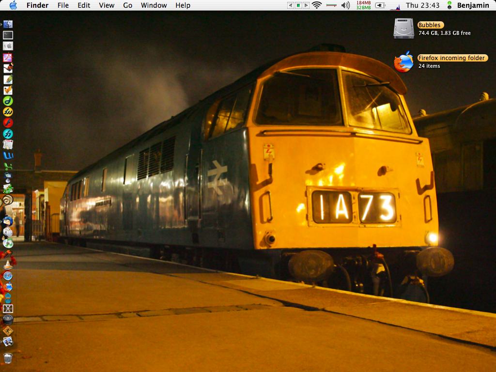Open the File menu
The width and height of the screenshot is (496, 372).
(x=63, y=5)
